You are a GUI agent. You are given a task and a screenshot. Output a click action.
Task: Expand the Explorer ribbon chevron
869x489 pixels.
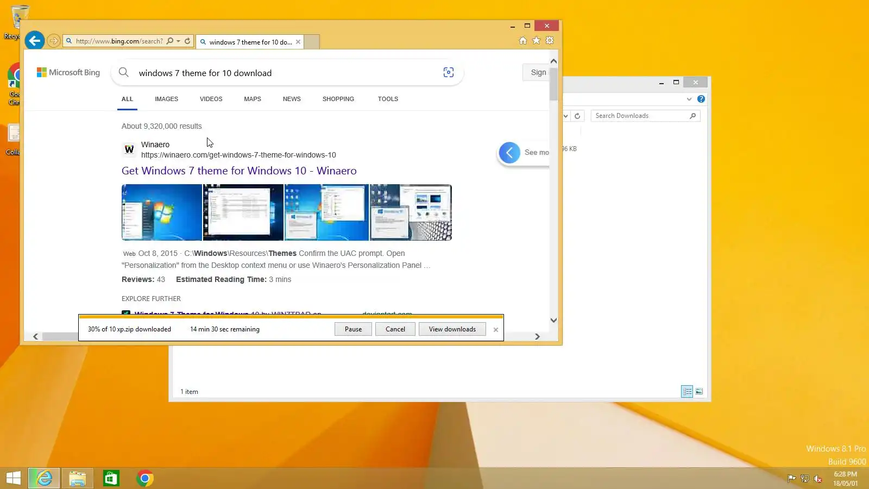point(689,99)
